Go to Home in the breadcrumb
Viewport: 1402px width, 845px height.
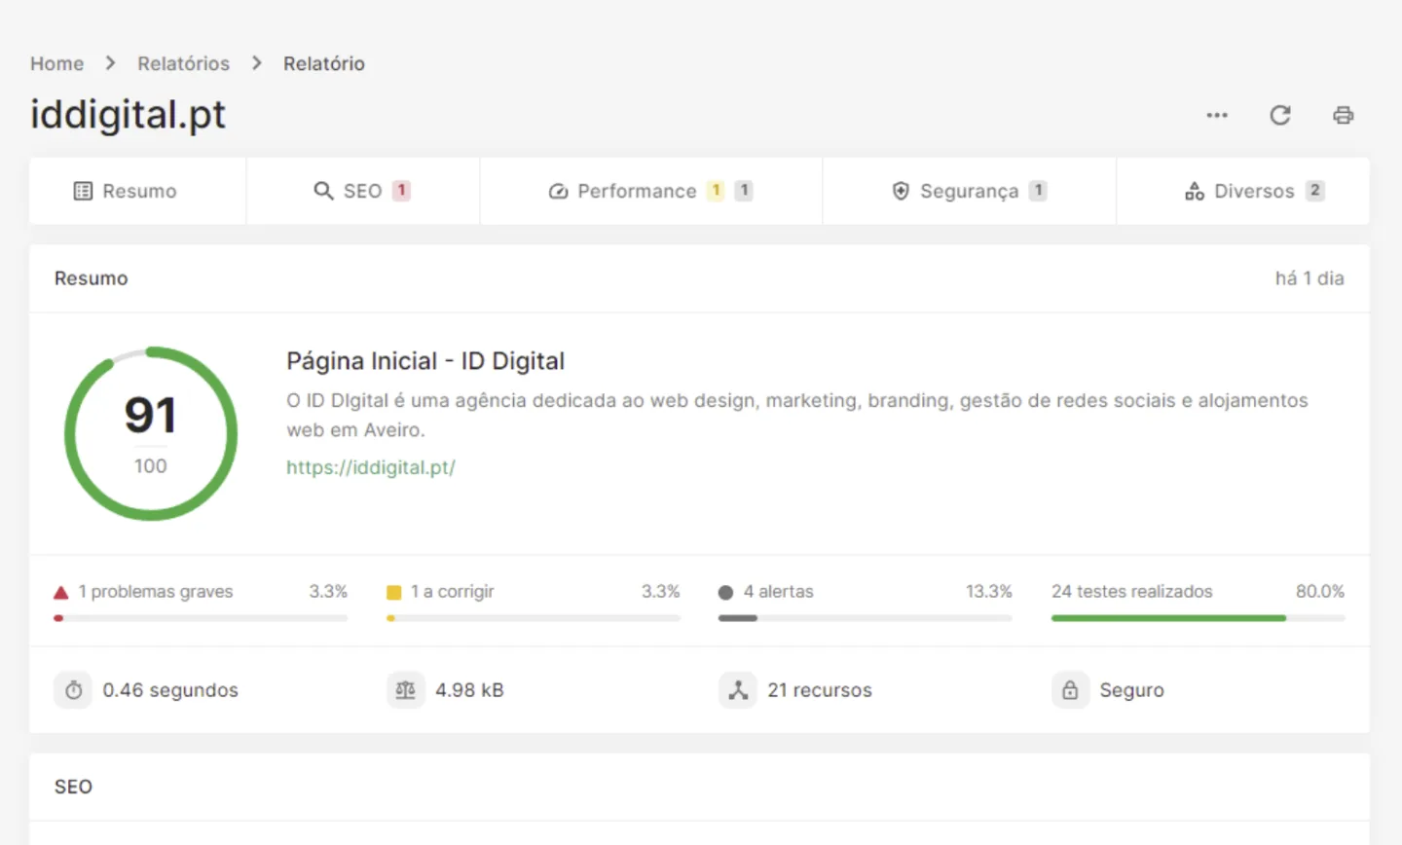tap(56, 63)
